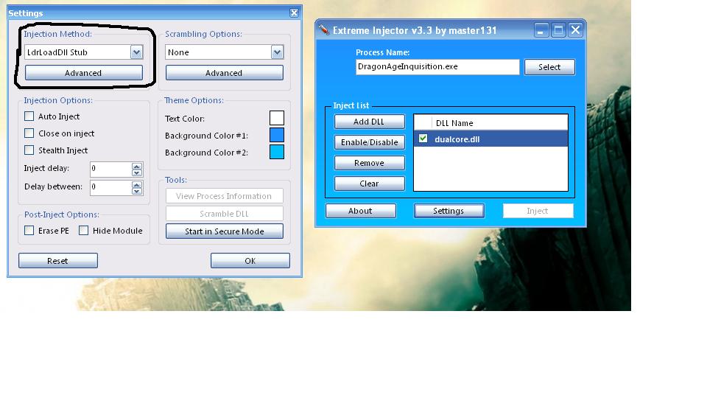
Task: Click the LdrLoadDll Stub combo box text
Action: [57, 52]
